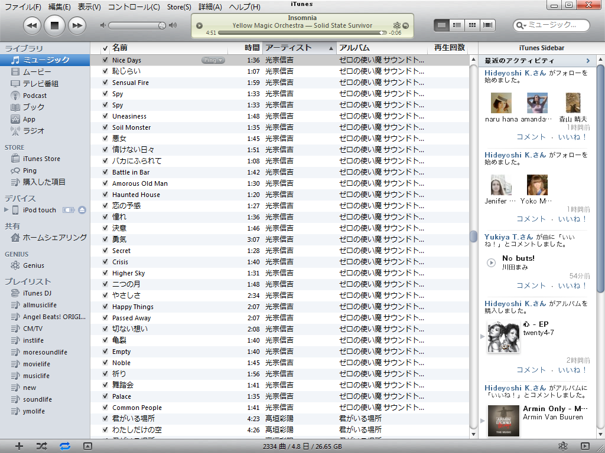605x453 pixels.
Task: Toggle the iTunes Sidebar button in bottom bar
Action: [585, 446]
